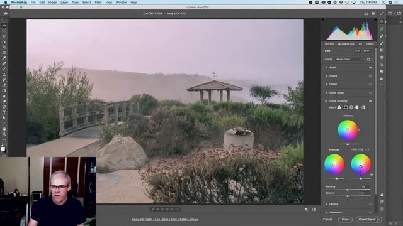
Task: Toggle Color Mixer panel visibility eye
Action: [370, 93]
